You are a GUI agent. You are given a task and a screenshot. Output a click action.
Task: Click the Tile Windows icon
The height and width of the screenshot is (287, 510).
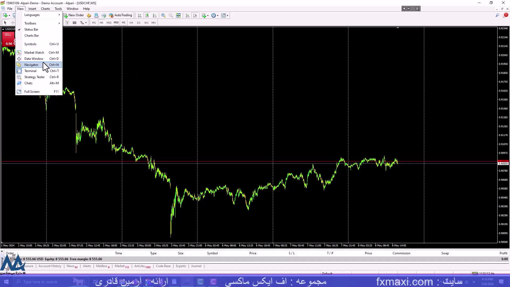pos(178,15)
